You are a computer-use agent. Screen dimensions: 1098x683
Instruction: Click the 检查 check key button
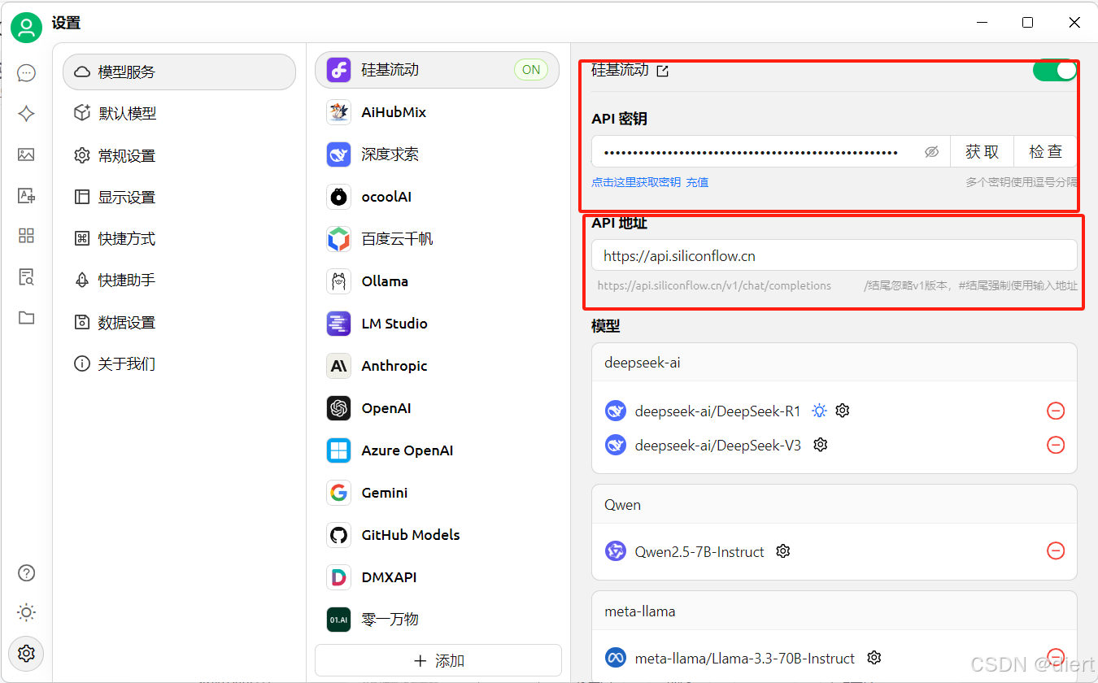coord(1045,152)
